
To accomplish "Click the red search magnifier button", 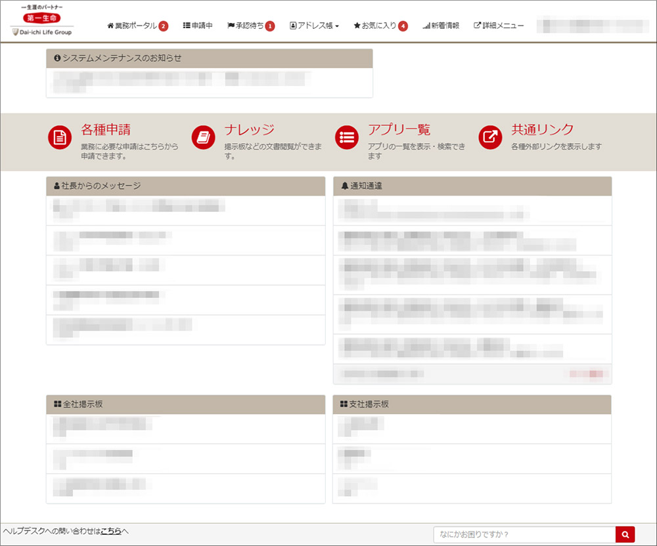I will (x=625, y=535).
